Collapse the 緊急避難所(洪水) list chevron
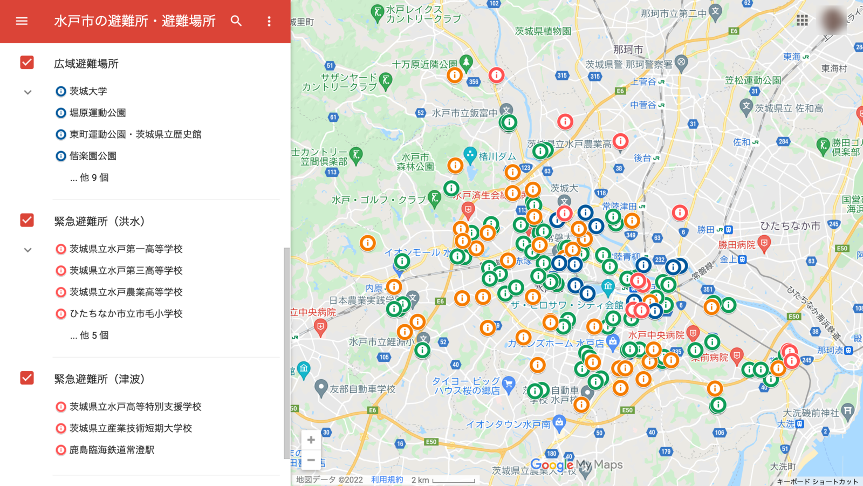The height and width of the screenshot is (486, 863). pyautogui.click(x=28, y=250)
